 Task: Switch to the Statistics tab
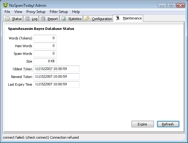(71, 18)
